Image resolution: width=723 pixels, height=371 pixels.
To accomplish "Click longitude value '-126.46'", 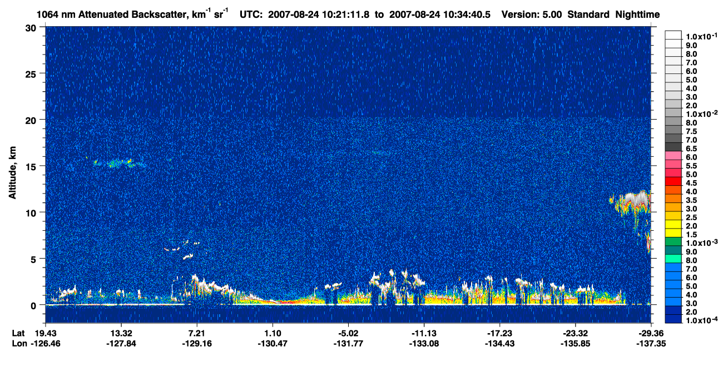I will click(x=45, y=343).
